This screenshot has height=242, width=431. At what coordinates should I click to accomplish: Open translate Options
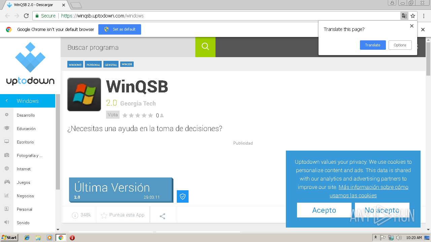tap(400, 45)
